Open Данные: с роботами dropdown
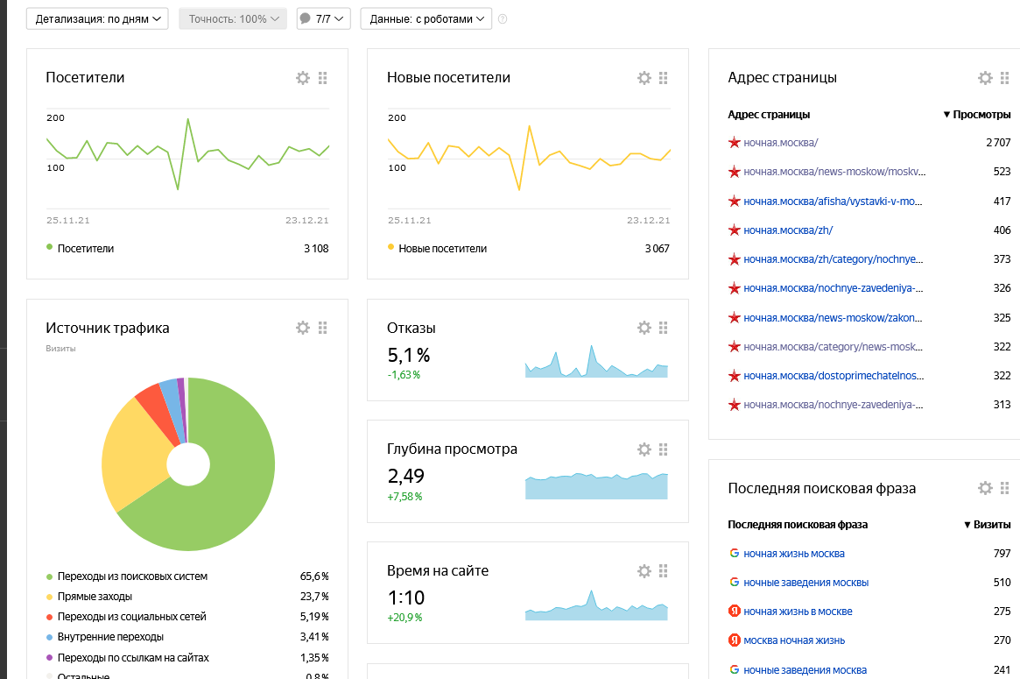 [426, 19]
